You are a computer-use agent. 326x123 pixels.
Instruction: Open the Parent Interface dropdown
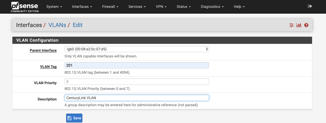137,49
